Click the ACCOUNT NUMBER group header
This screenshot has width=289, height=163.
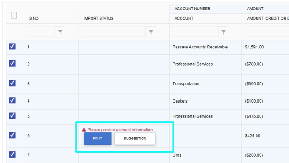[192, 8]
